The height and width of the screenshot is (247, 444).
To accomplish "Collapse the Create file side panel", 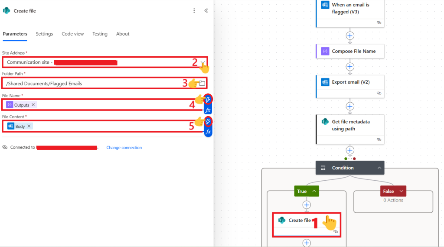I will [206, 11].
